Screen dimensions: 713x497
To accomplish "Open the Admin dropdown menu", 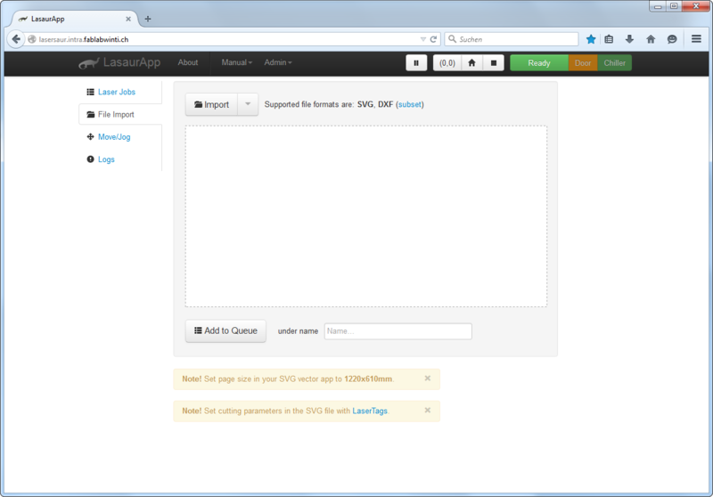I will pyautogui.click(x=278, y=62).
